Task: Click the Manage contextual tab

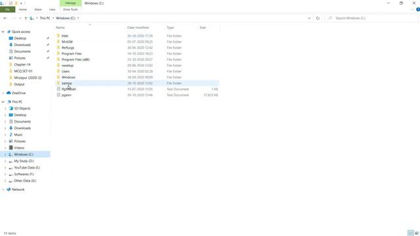Action: (x=70, y=3)
